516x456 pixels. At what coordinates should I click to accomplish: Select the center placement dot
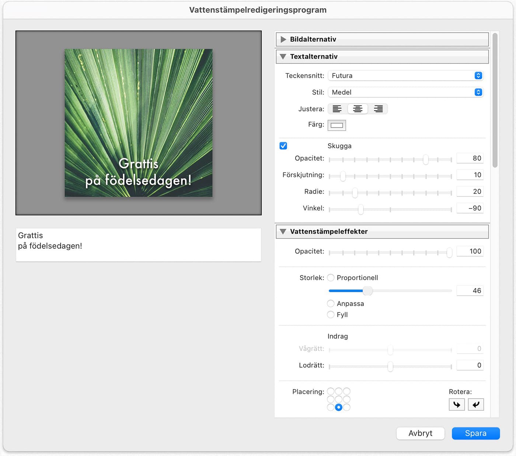pos(339,399)
